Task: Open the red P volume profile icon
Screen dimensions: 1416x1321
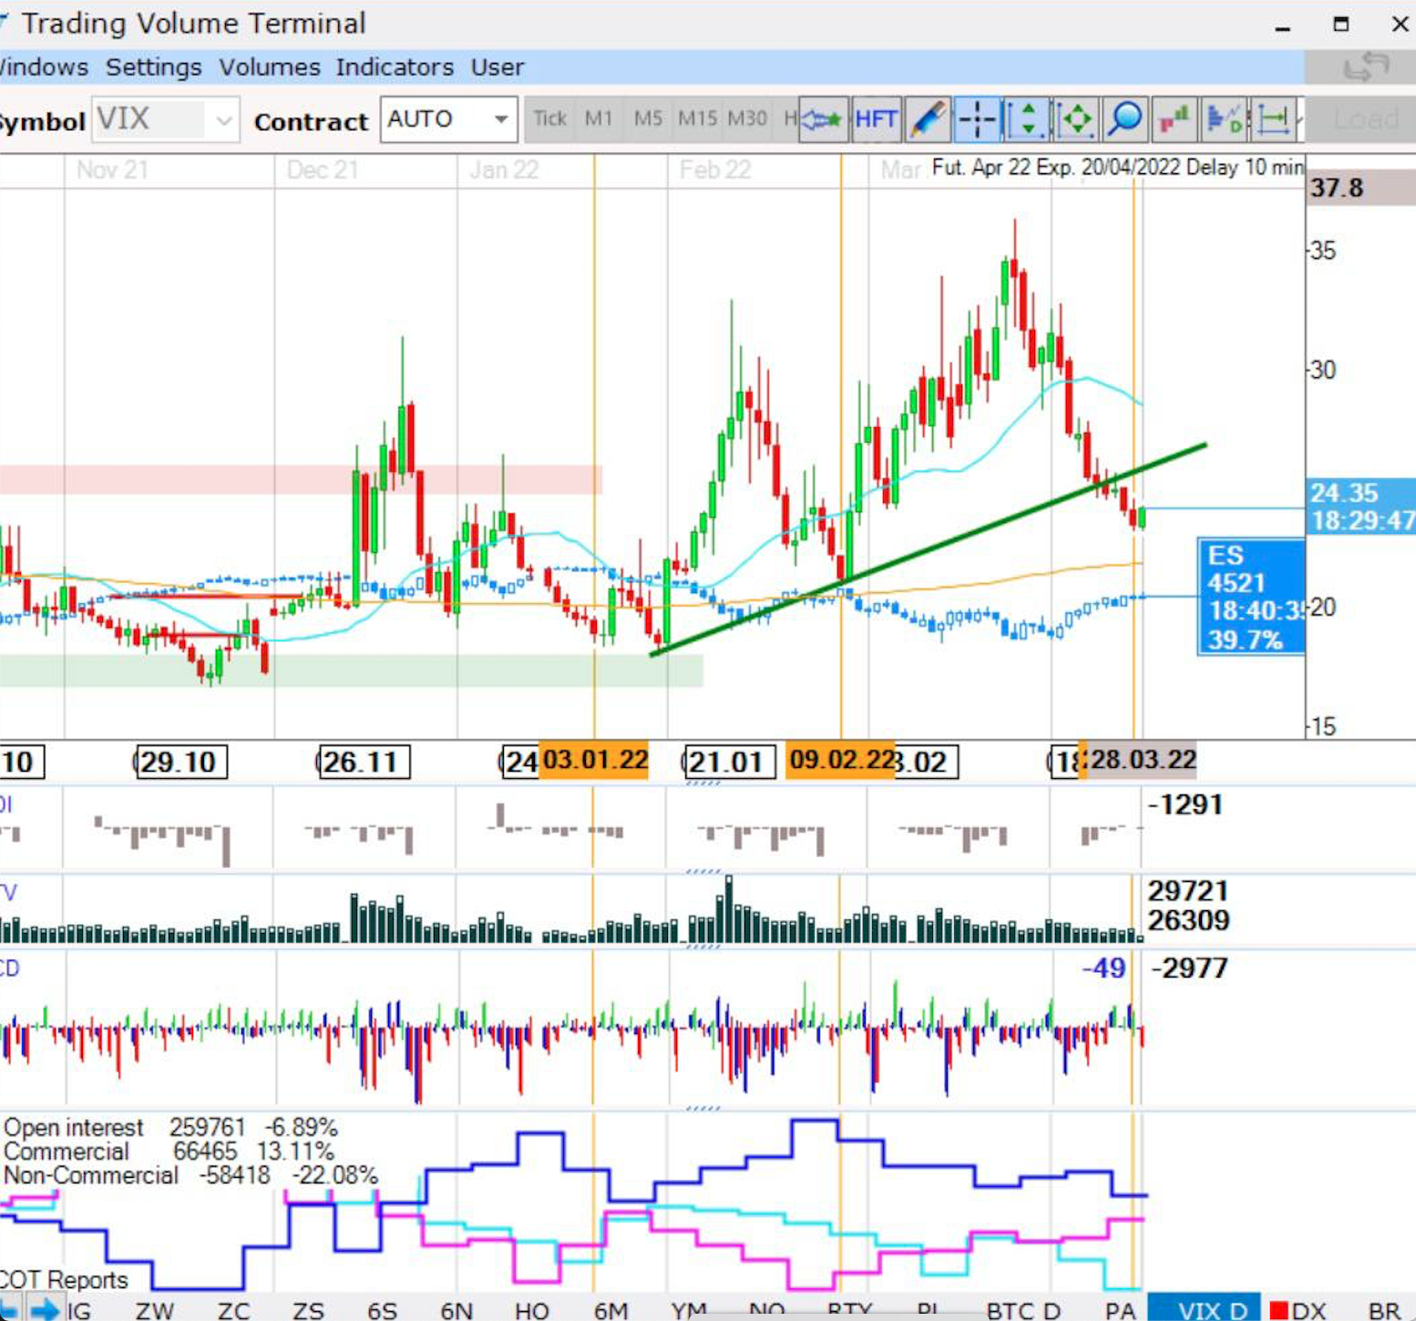Action: coord(1175,119)
